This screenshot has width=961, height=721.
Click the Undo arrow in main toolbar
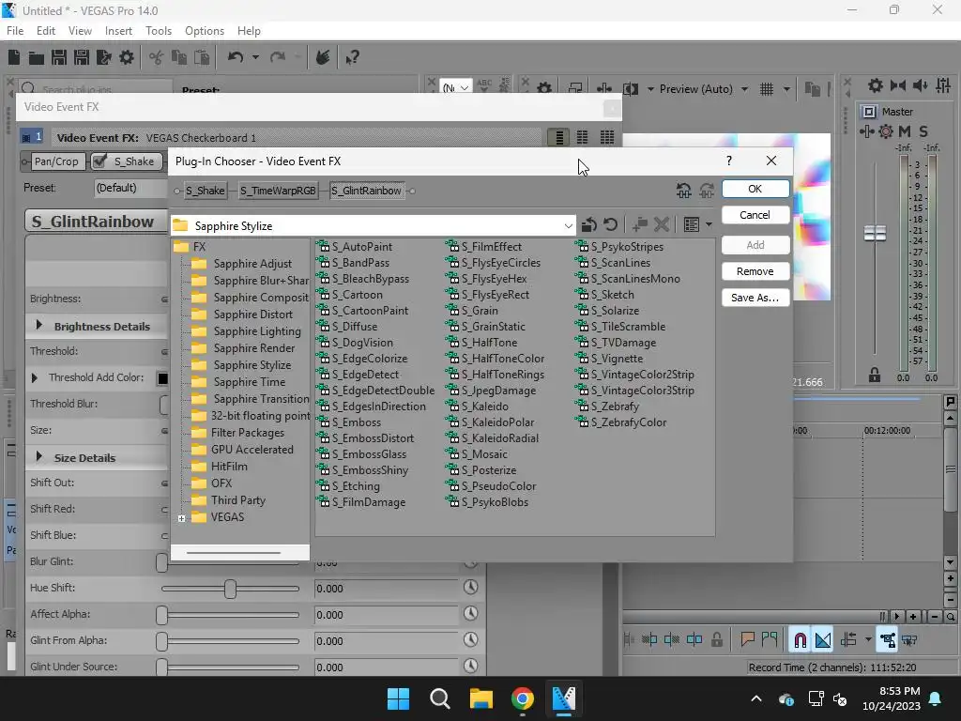(x=236, y=57)
